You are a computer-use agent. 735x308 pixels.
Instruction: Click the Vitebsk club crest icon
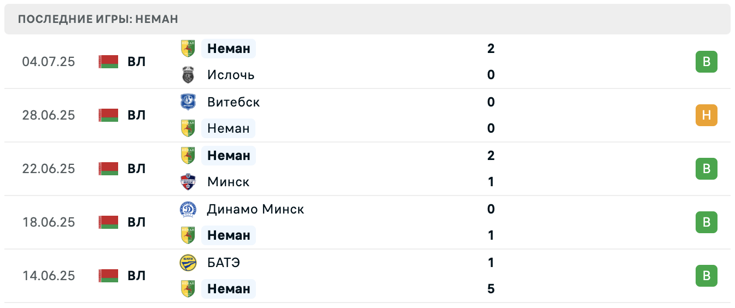point(188,102)
